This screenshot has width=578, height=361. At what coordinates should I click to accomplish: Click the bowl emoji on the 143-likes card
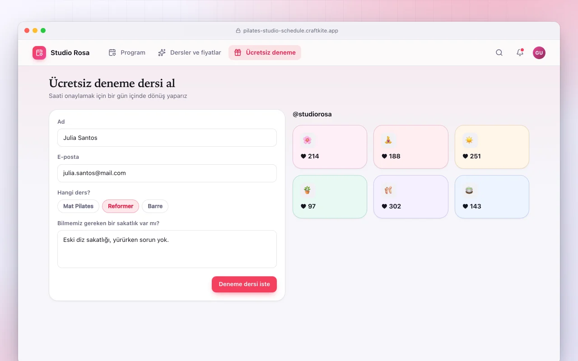(470, 190)
